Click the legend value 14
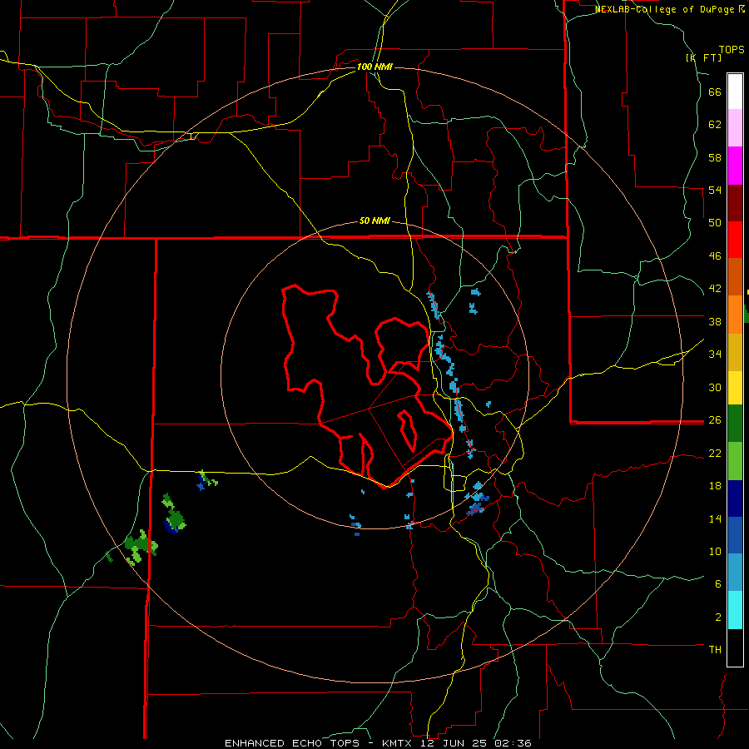This screenshot has height=749, width=749. pyautogui.click(x=715, y=518)
